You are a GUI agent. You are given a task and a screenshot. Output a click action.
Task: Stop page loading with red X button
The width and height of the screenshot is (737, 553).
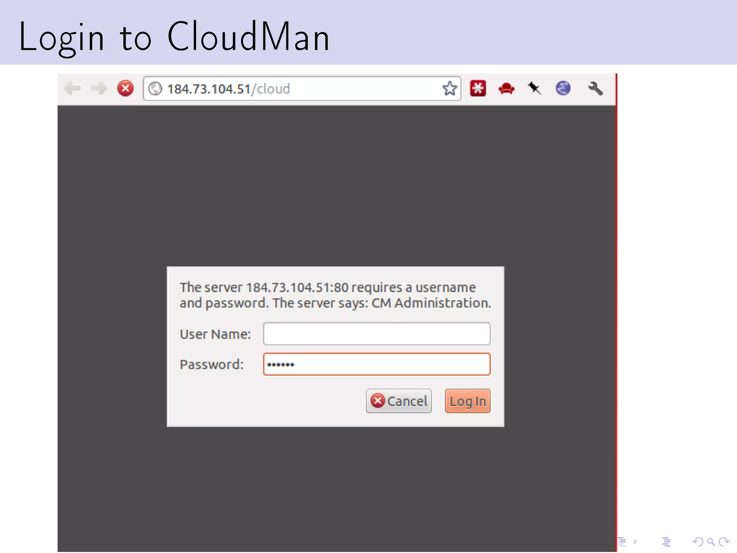(x=125, y=88)
